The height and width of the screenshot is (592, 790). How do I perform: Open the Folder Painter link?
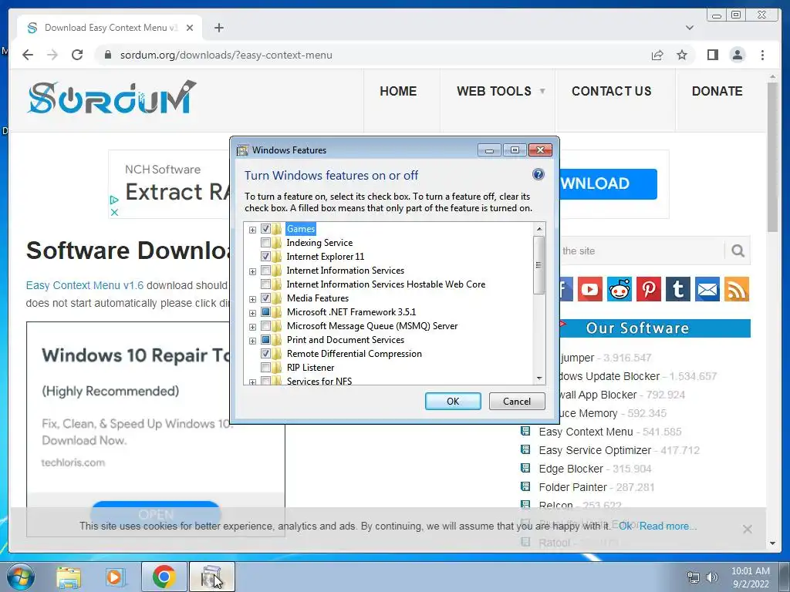573,487
